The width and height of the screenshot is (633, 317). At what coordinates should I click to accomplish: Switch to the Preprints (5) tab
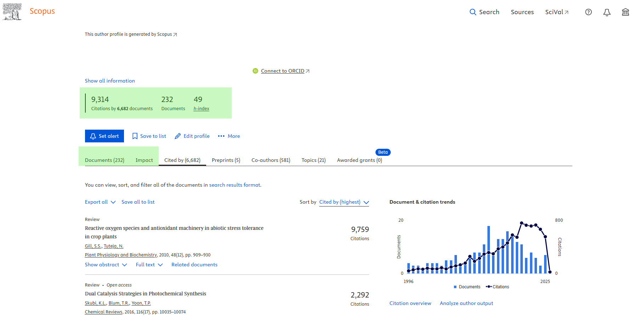[226, 160]
